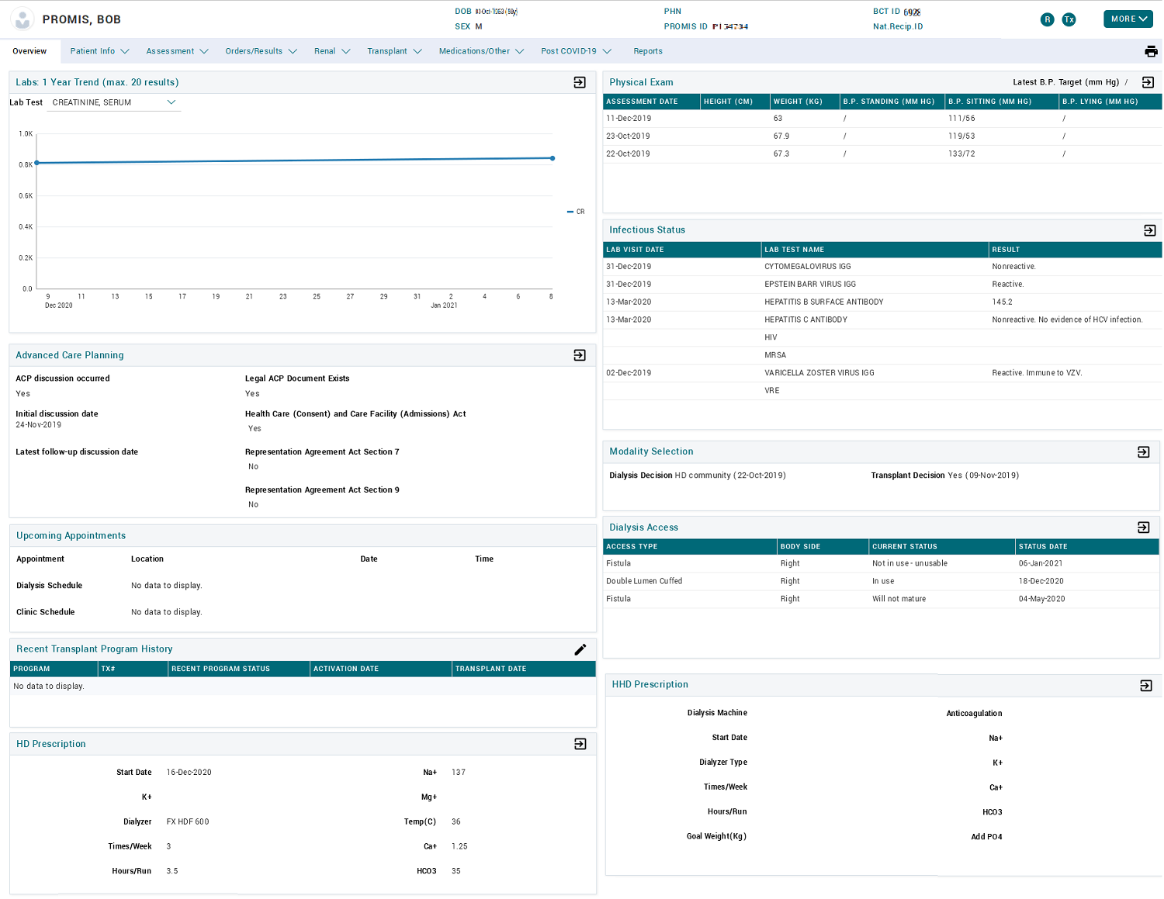Switch to the Reports tab
The width and height of the screenshot is (1164, 899).
point(647,51)
